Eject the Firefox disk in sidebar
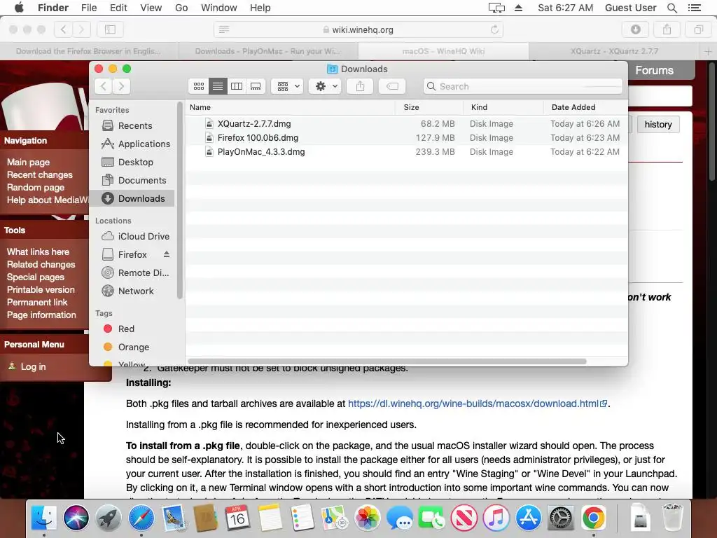 click(x=167, y=254)
